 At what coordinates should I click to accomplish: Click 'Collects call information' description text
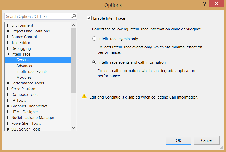(146, 73)
